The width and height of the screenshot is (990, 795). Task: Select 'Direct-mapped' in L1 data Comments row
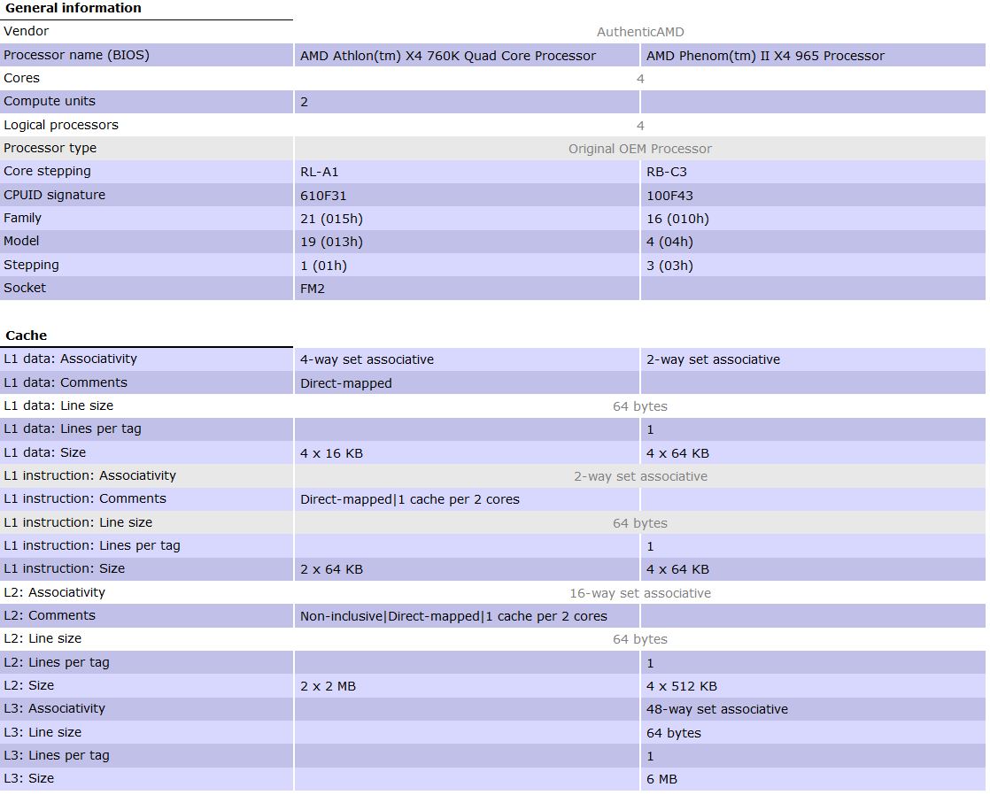pos(346,383)
